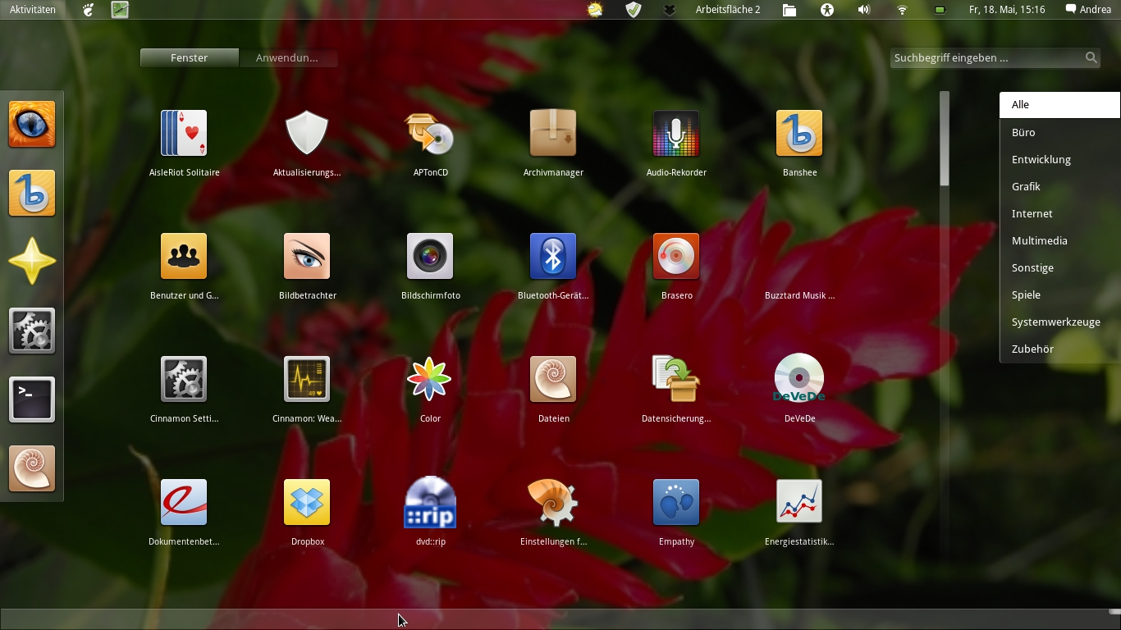
Task: Launch Terminal from the dock
Action: [x=32, y=399]
